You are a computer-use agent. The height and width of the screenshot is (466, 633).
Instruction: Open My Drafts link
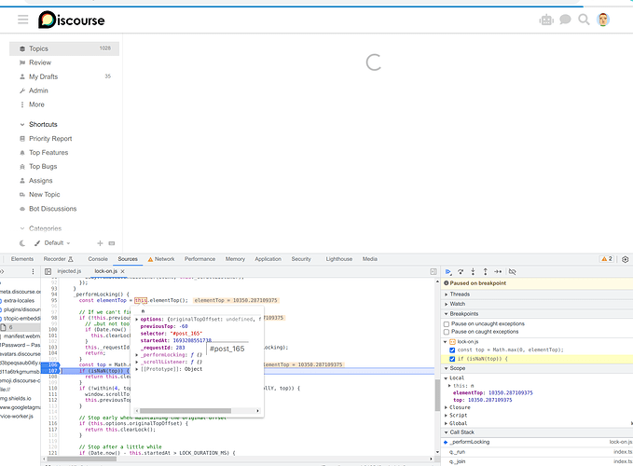[x=43, y=76]
